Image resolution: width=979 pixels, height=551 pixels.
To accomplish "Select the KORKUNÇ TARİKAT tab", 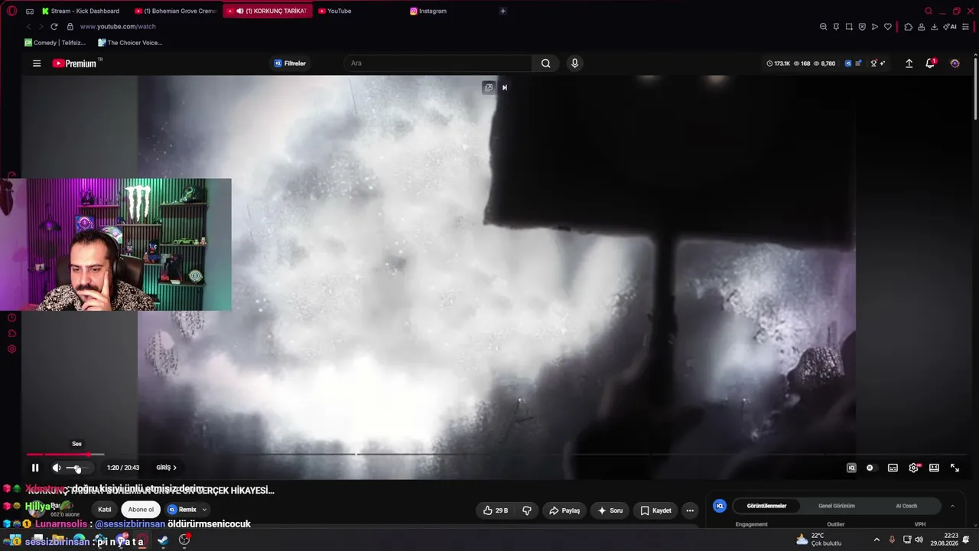I will (268, 11).
